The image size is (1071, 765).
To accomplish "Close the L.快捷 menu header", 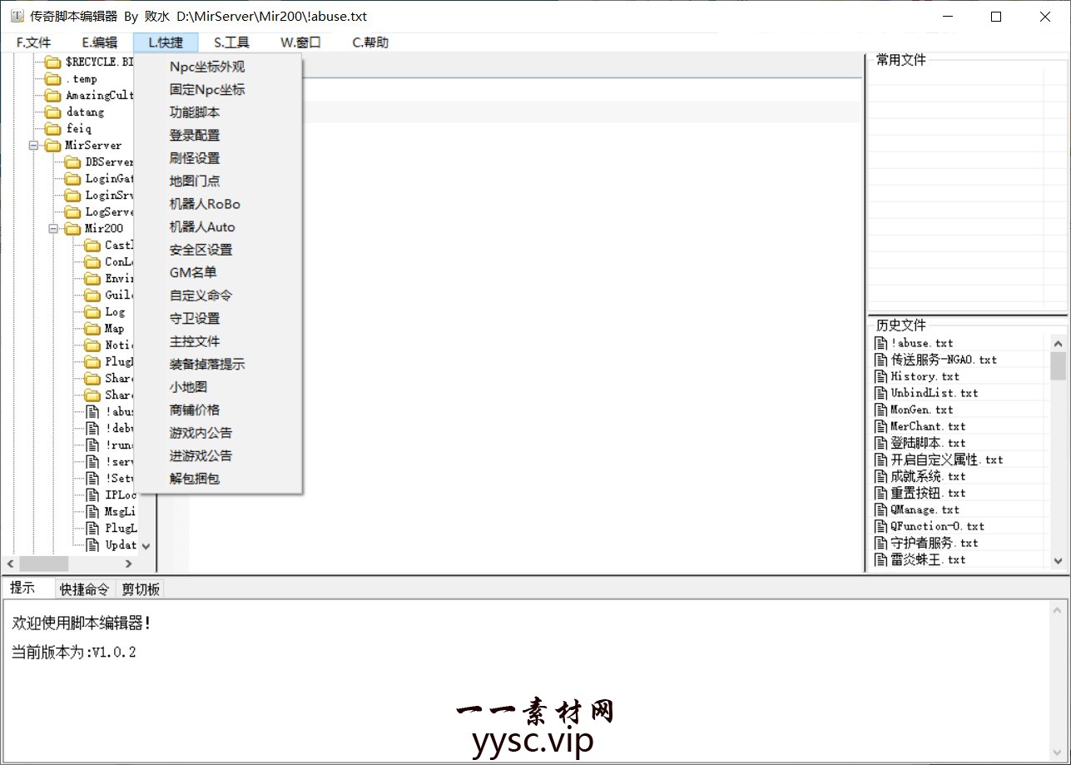I will click(x=166, y=42).
